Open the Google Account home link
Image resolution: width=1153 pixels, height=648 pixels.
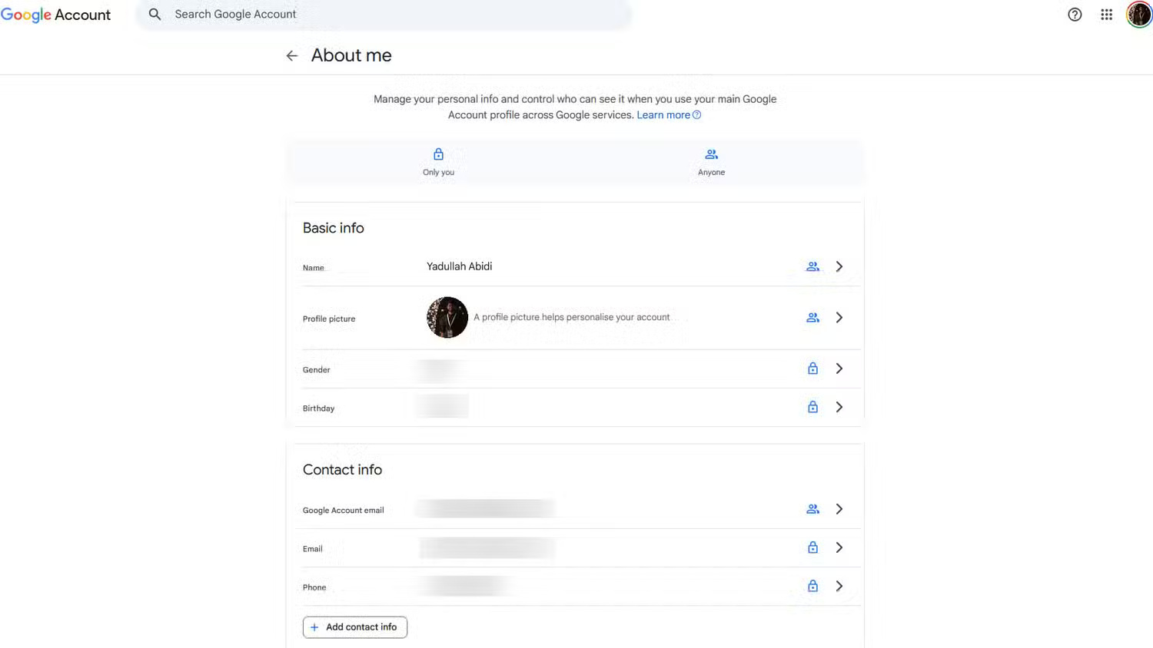click(x=55, y=14)
